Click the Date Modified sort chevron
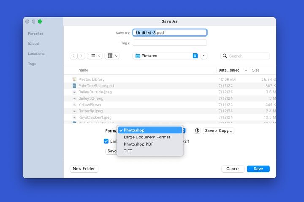Screen dimensions: 304x202 (246, 70)
